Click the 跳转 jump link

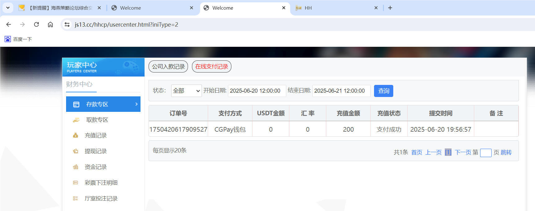pos(506,152)
